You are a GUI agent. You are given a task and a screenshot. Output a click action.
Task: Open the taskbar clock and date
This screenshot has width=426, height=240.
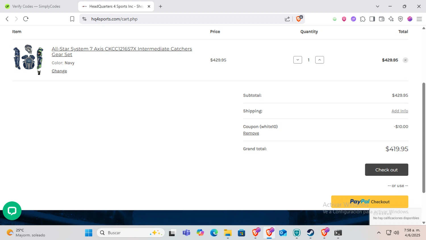[412, 233]
